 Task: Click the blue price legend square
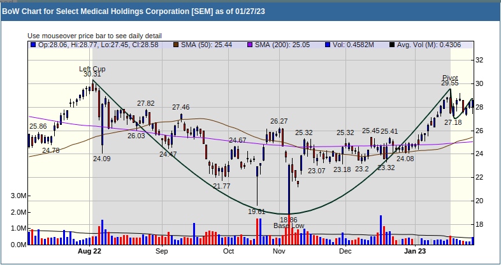pyautogui.click(x=33, y=45)
